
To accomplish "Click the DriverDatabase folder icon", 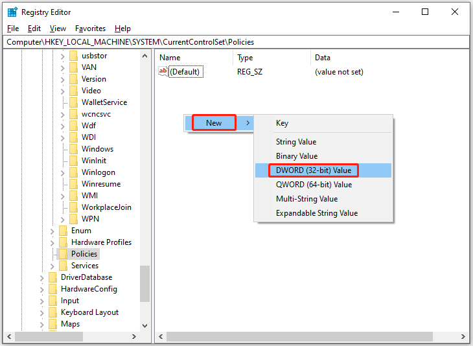I will click(52, 277).
